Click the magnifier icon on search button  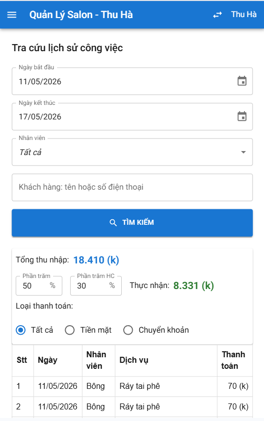(x=113, y=223)
